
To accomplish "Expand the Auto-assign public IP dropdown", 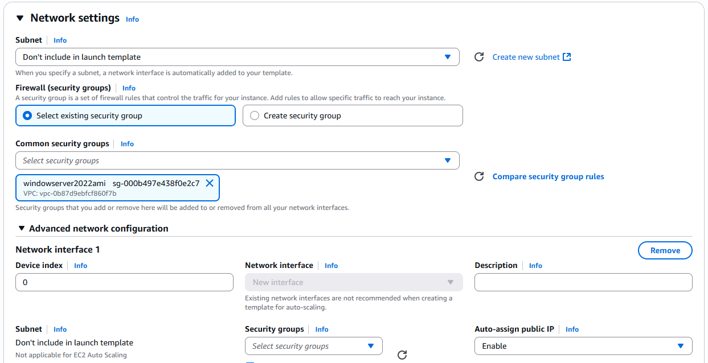I will coord(583,346).
